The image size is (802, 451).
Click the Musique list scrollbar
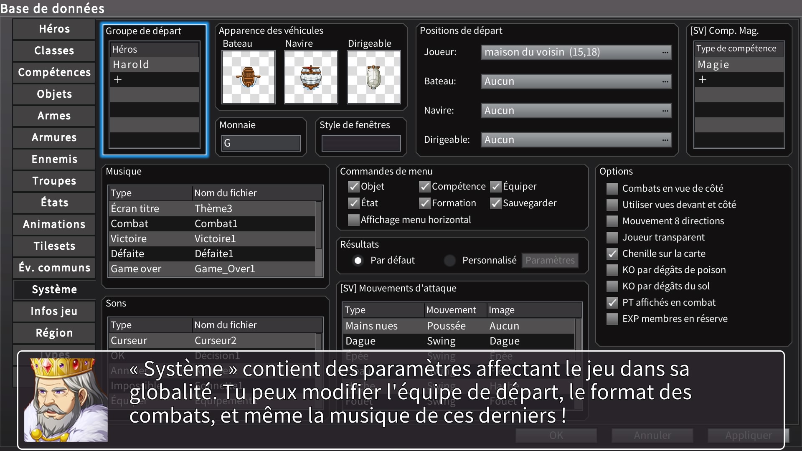319,225
